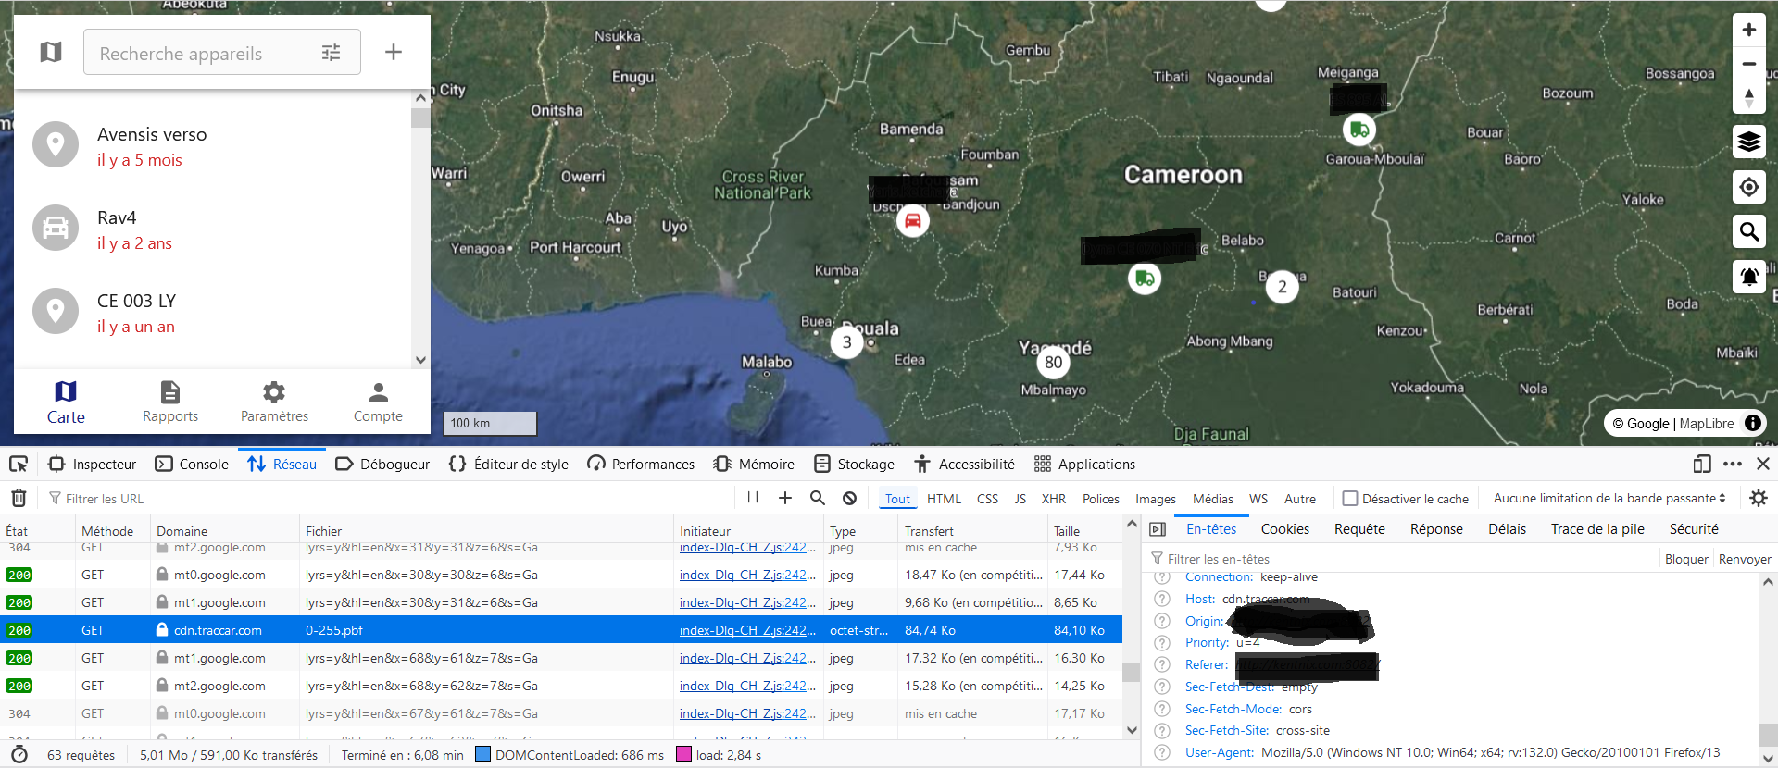Click the Filtrer les en-têtes field
This screenshot has width=1778, height=768.
pos(1403,559)
